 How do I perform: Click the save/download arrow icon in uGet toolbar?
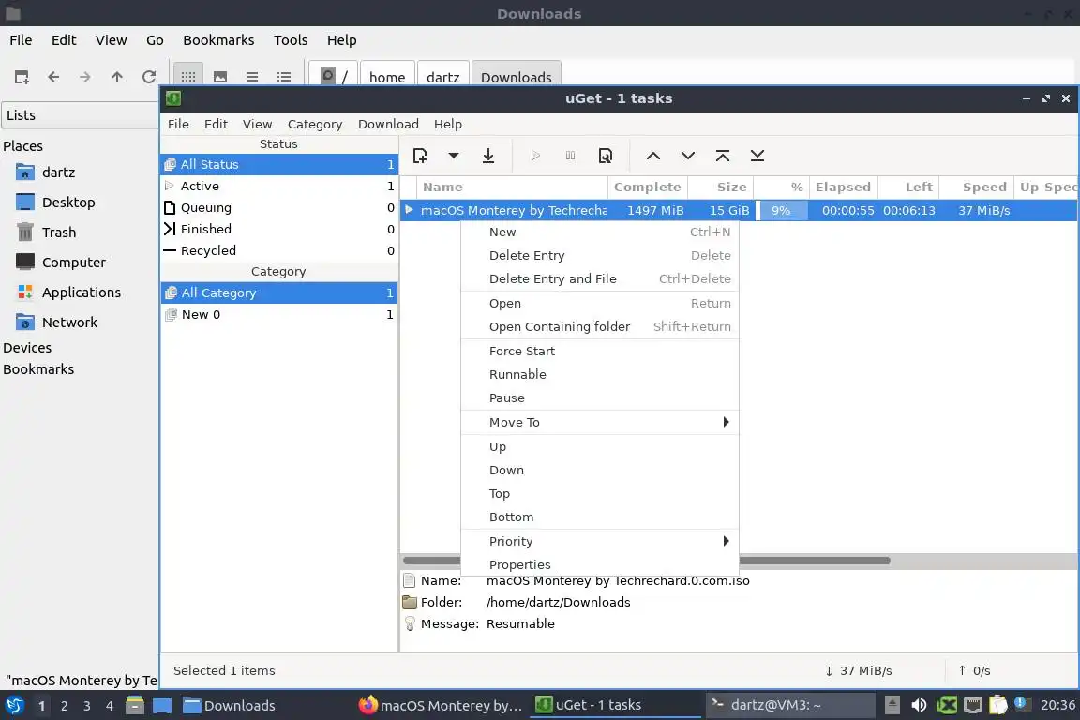488,156
